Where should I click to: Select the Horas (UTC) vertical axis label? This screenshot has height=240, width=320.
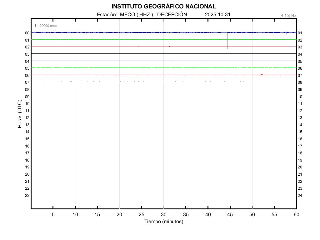pyautogui.click(x=20, y=114)
